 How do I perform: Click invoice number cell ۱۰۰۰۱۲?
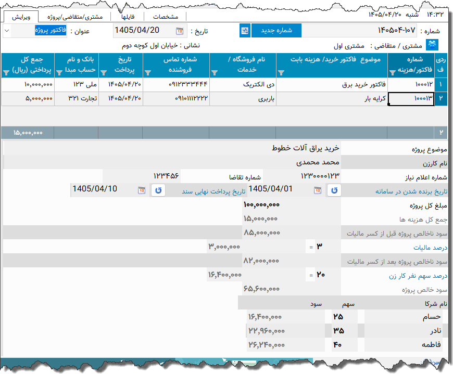click(411, 85)
